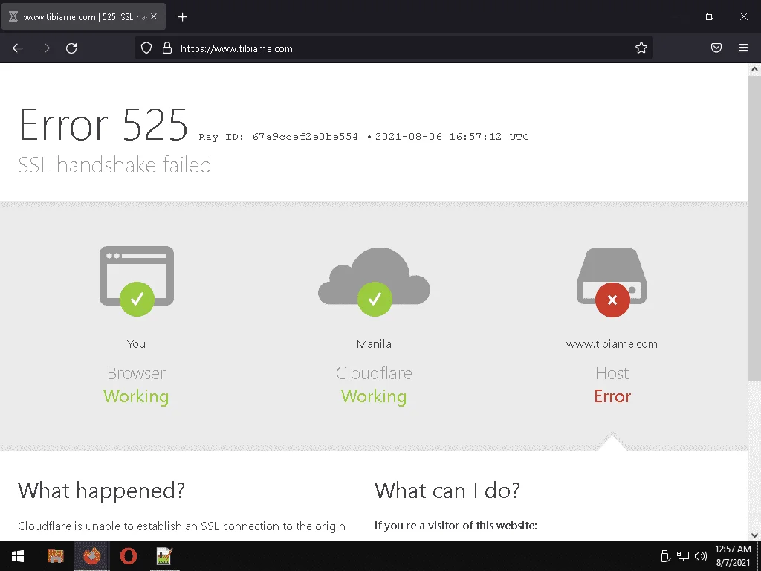The image size is (761, 571).
Task: Click the scrollbar up arrow
Action: (x=754, y=69)
